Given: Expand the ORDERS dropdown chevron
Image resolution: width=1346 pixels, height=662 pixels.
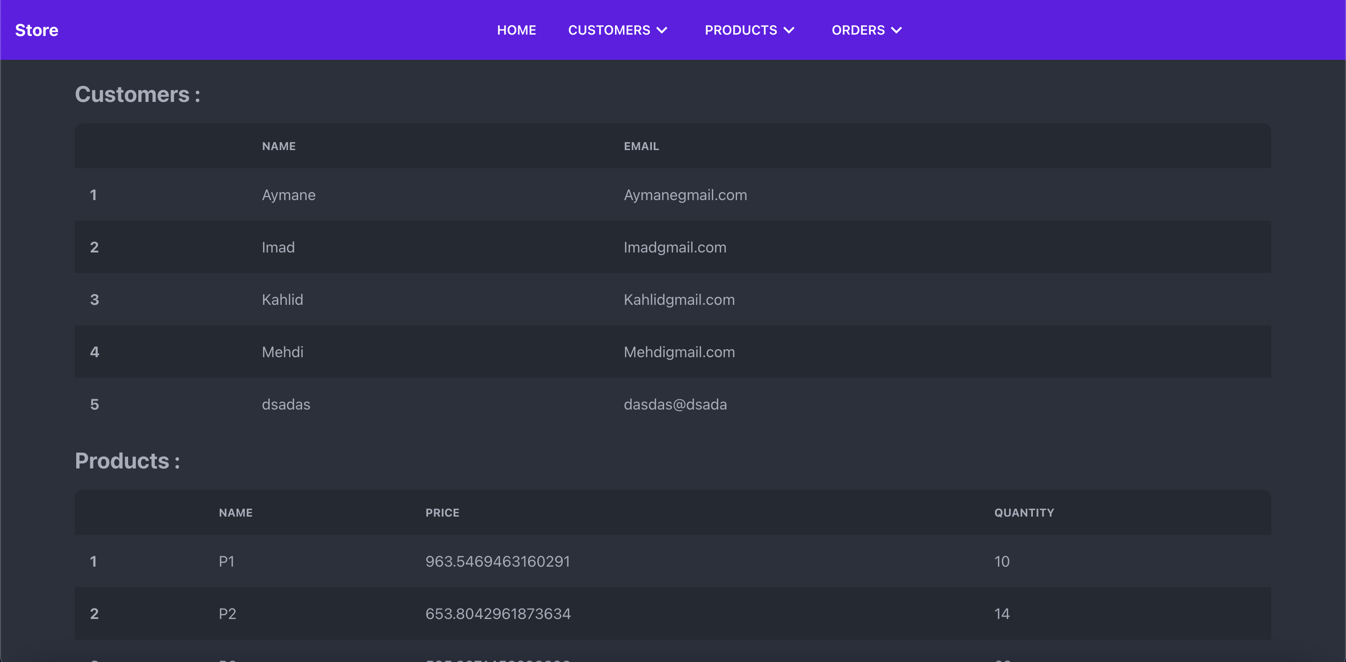Looking at the screenshot, I should pyautogui.click(x=897, y=30).
